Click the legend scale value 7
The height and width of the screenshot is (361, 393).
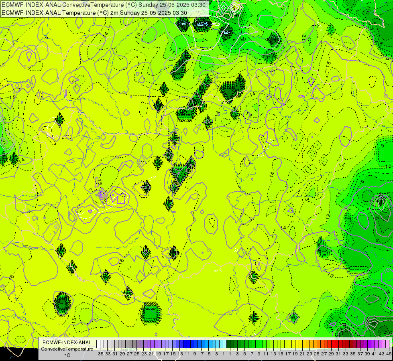(252, 354)
